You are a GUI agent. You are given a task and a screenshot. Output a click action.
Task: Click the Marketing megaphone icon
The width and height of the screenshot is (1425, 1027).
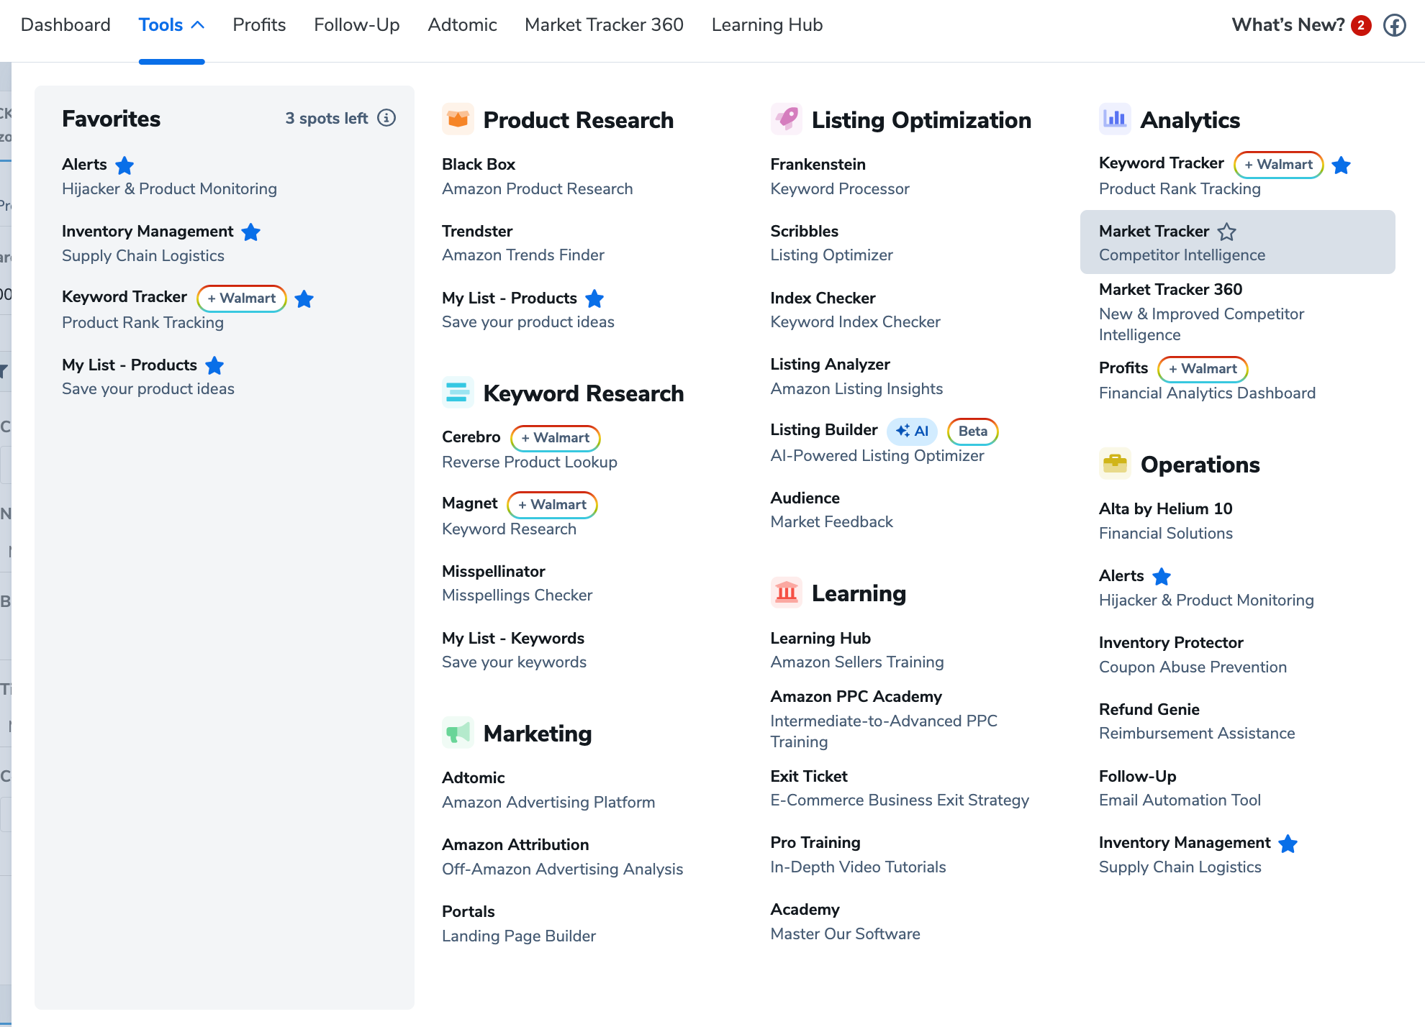[x=458, y=733]
